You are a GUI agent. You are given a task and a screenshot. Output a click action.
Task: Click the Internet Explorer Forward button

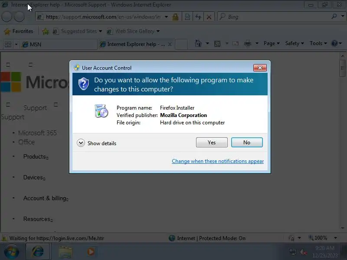19,17
